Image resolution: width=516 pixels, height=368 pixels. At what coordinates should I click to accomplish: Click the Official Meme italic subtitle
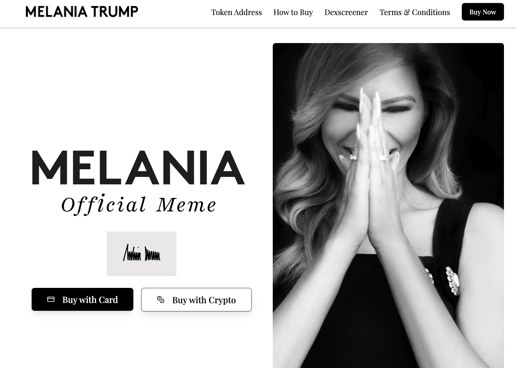[x=139, y=205]
